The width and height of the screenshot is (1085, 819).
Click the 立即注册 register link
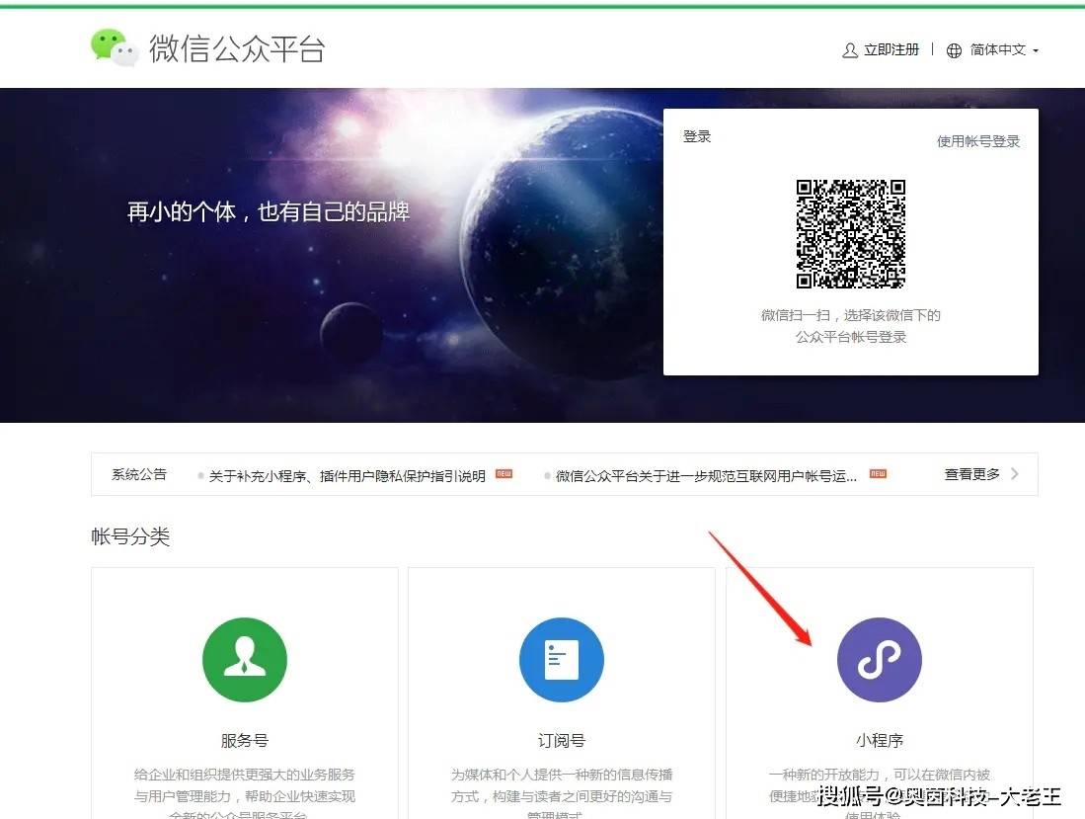click(891, 50)
